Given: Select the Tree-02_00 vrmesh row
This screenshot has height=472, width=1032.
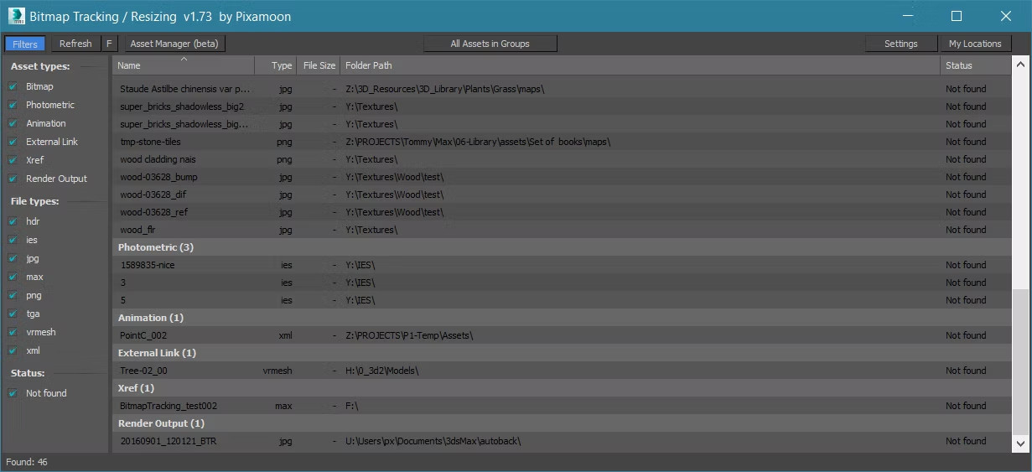Looking at the screenshot, I should pyautogui.click(x=562, y=371).
